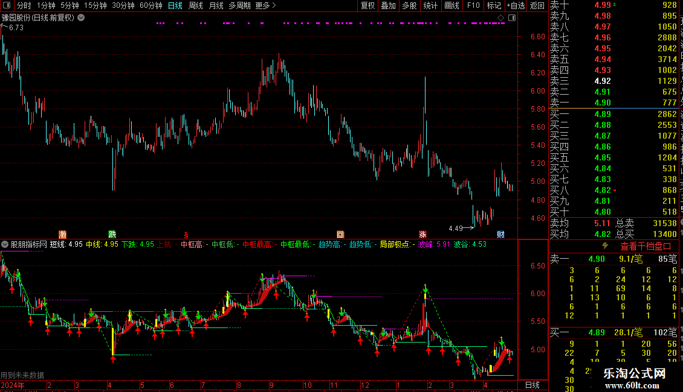Image resolution: width=683 pixels, height=392 pixels.
Task: Click the 跌 event marker icon
Action: (112, 235)
